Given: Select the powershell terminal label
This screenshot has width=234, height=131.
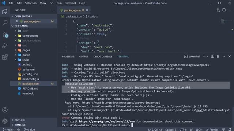Looking at the screenshot, I should [x=192, y=56].
